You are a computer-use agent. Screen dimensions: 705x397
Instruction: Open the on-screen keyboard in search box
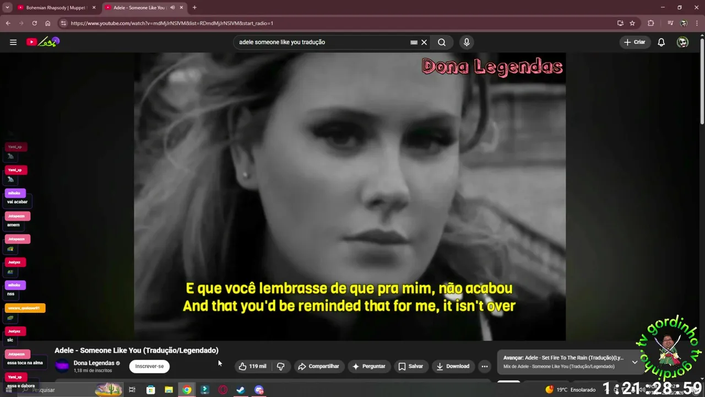pos(414,42)
